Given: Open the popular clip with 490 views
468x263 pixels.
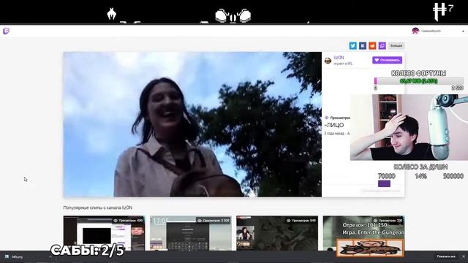Looking at the screenshot, I should coord(104,233).
